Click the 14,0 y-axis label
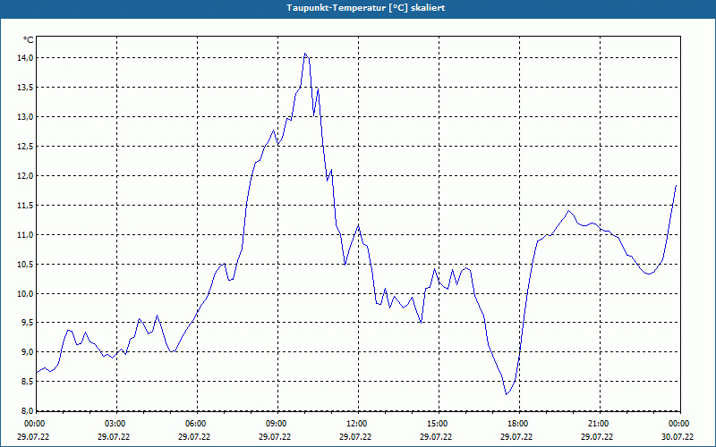 pos(26,58)
